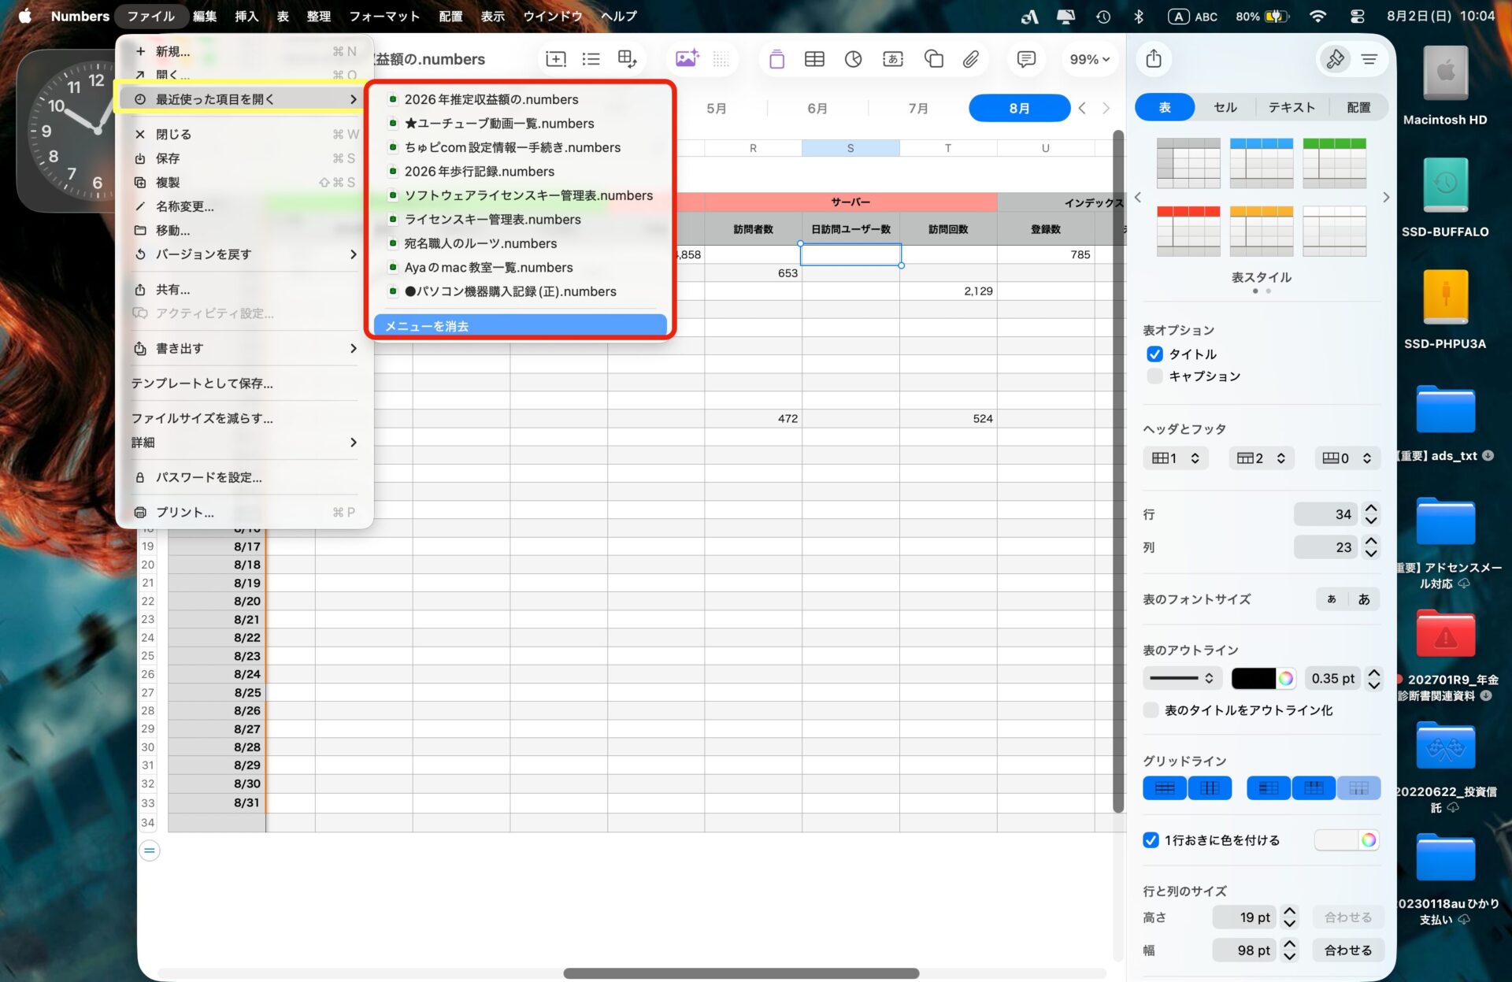Click the purple clipboard icon in the toolbar
This screenshot has width=1512, height=982.
pyautogui.click(x=776, y=59)
